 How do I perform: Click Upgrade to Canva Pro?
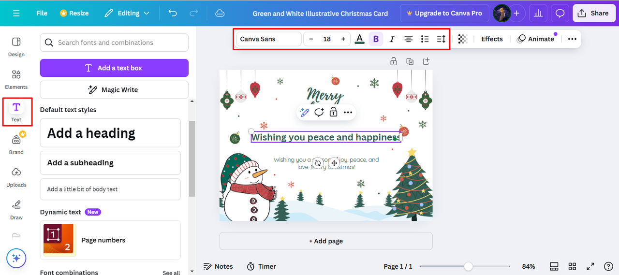pos(444,13)
